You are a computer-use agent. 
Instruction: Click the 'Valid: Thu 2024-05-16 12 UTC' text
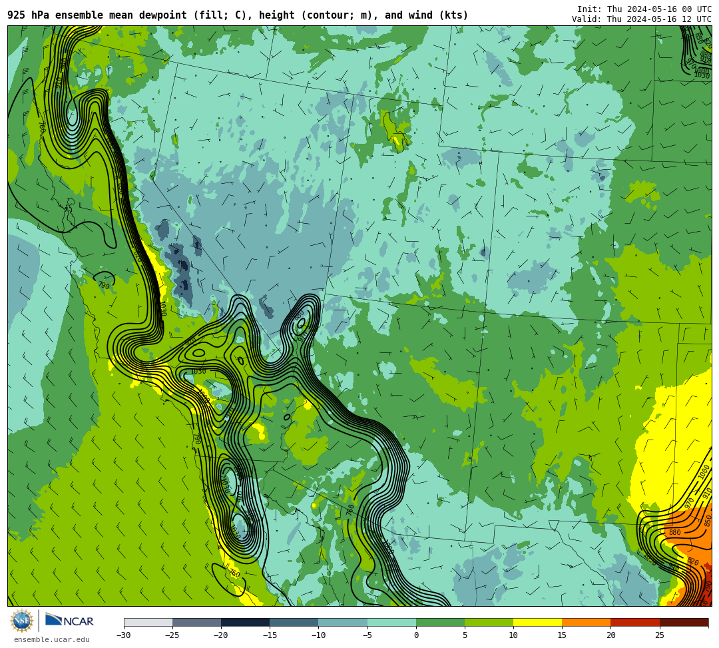[x=642, y=19]
